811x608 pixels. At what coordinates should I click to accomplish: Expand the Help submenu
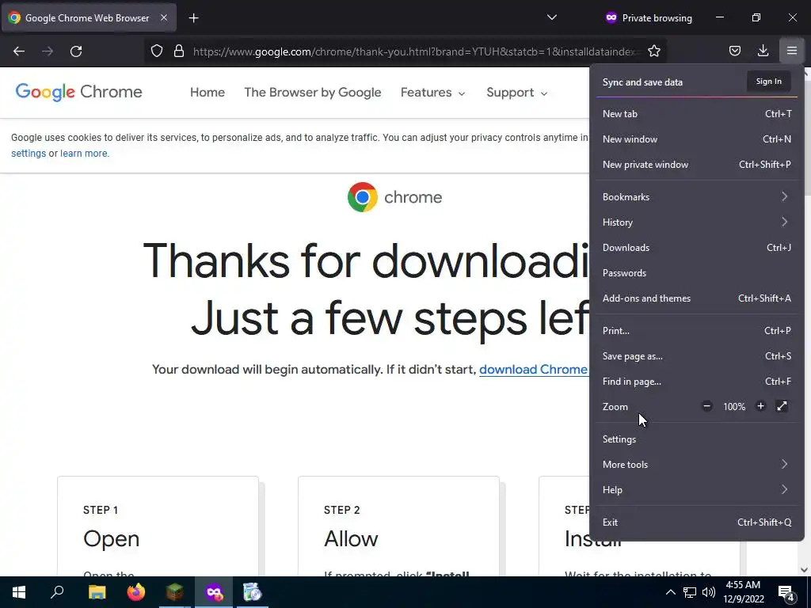[697, 490]
